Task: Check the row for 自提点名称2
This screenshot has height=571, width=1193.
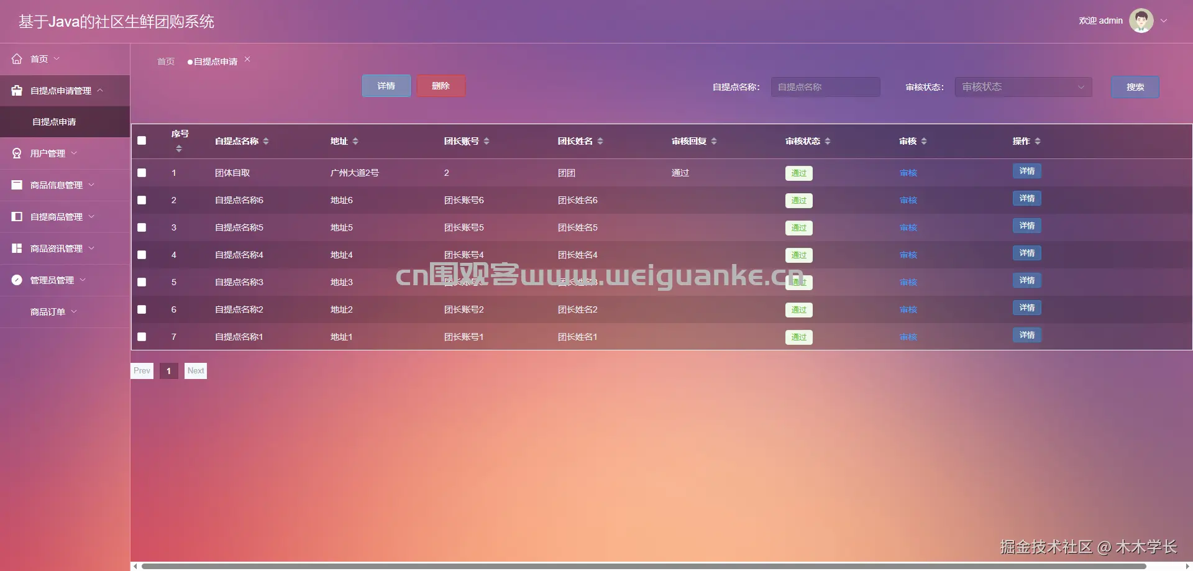Action: tap(142, 309)
